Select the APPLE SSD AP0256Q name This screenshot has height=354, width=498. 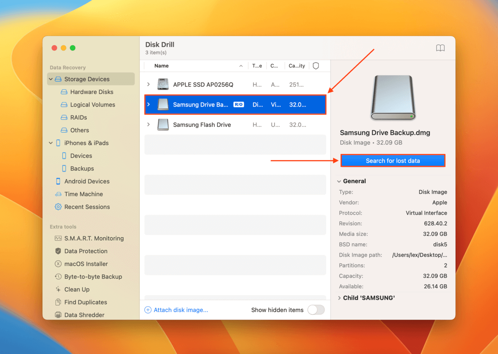203,85
